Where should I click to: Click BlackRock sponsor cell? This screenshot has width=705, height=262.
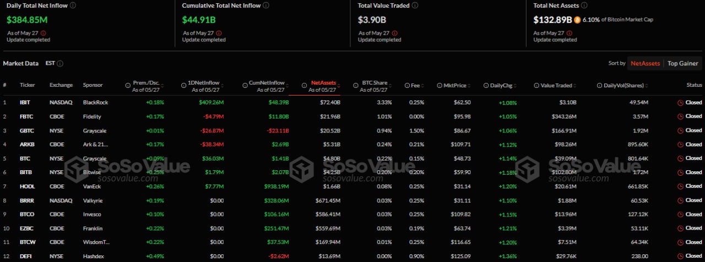(x=96, y=102)
